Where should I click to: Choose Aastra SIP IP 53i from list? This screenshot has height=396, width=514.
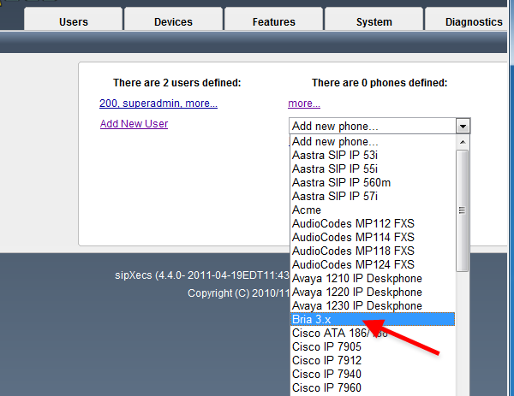(x=373, y=155)
